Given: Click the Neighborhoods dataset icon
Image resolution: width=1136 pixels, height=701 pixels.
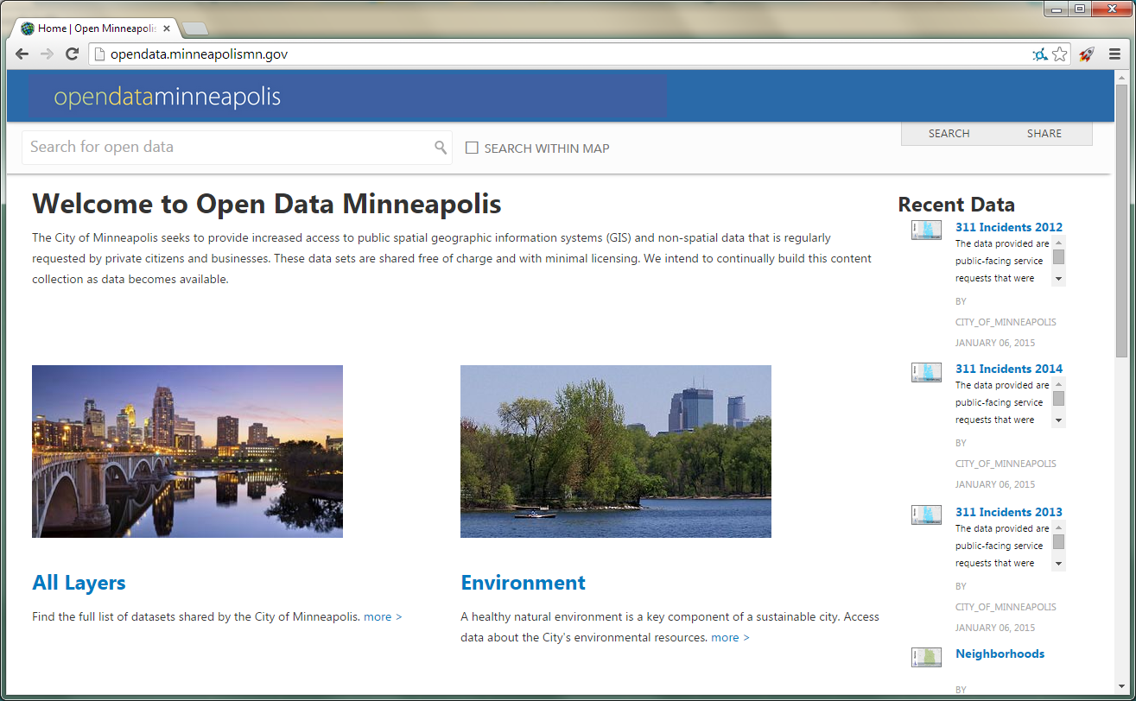Looking at the screenshot, I should [x=926, y=657].
